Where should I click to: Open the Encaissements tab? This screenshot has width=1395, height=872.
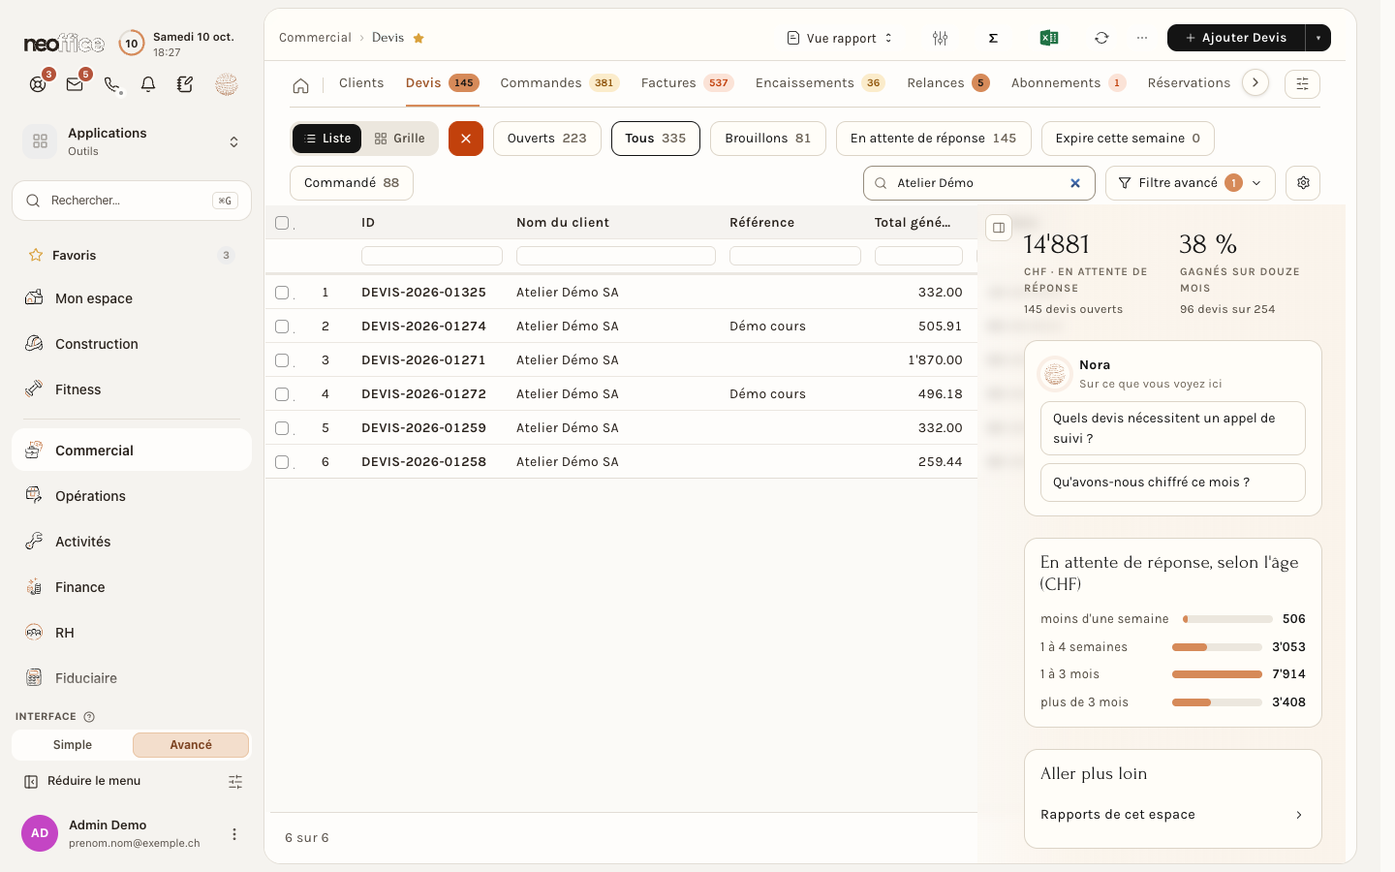coord(820,83)
